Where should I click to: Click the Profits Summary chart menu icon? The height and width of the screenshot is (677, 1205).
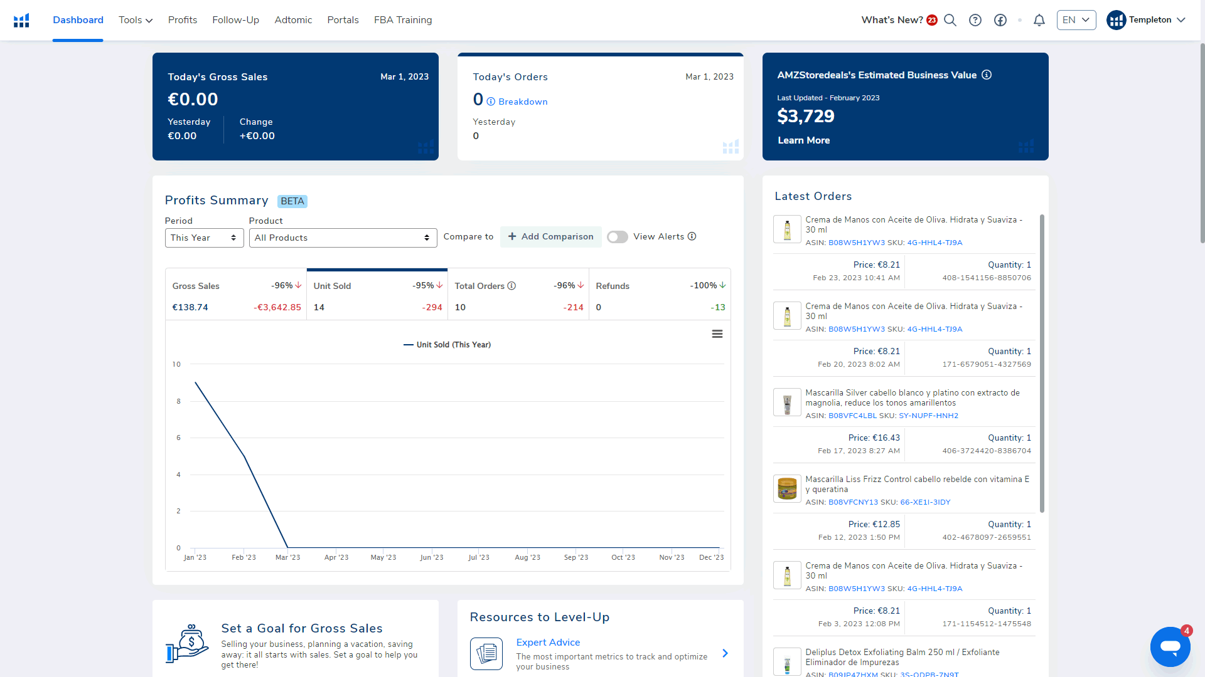716,334
